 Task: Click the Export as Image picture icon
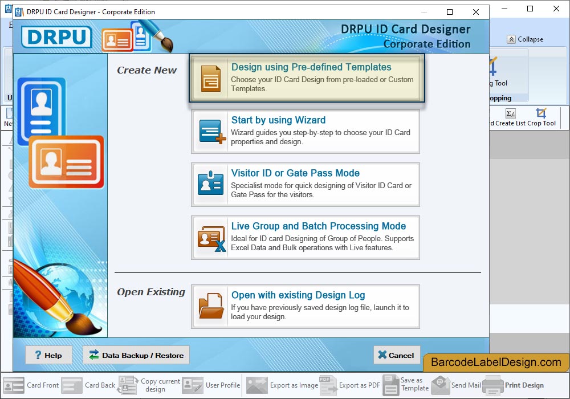[x=257, y=385]
